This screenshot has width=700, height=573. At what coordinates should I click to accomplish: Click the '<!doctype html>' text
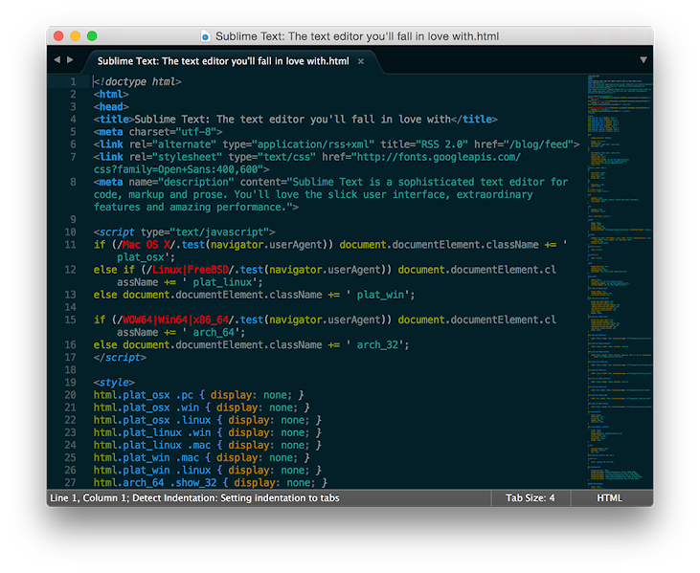(138, 81)
